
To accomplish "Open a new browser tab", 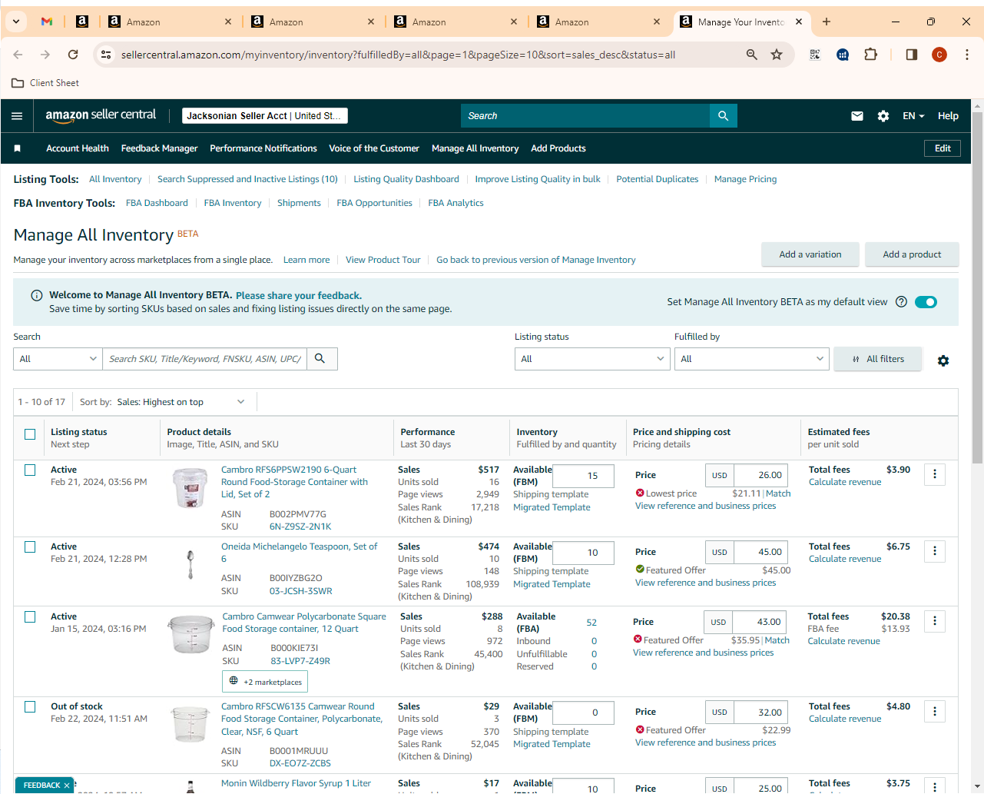I will tap(827, 22).
